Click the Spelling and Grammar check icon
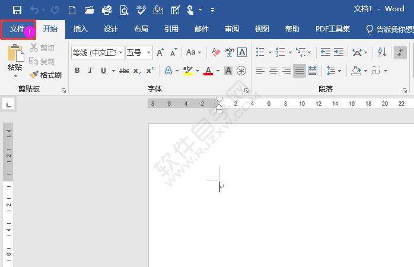The image size is (414, 267). pos(141,10)
